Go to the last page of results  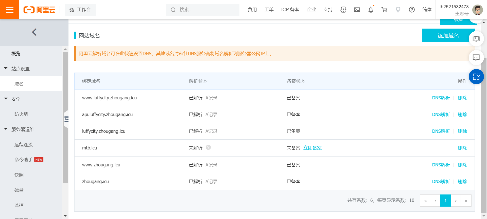coord(466,201)
